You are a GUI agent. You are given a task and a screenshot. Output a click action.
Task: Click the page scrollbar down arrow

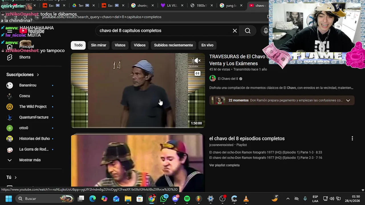pos(363,190)
